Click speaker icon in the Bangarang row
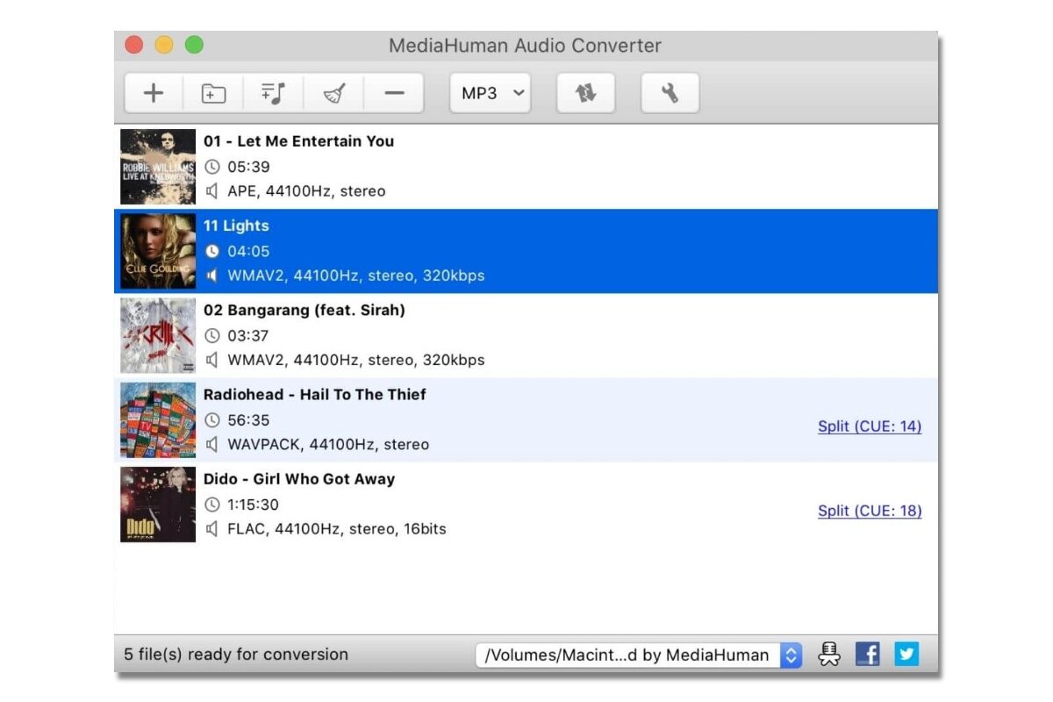Image resolution: width=1053 pixels, height=702 pixels. coord(211,360)
